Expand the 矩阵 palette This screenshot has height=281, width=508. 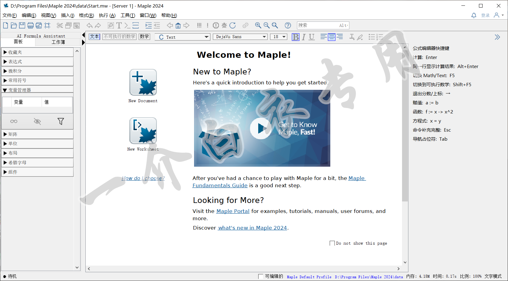pyautogui.click(x=38, y=134)
